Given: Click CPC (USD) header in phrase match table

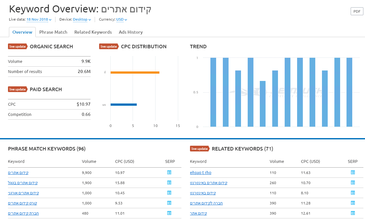Looking at the screenshot, I should click(x=125, y=162).
